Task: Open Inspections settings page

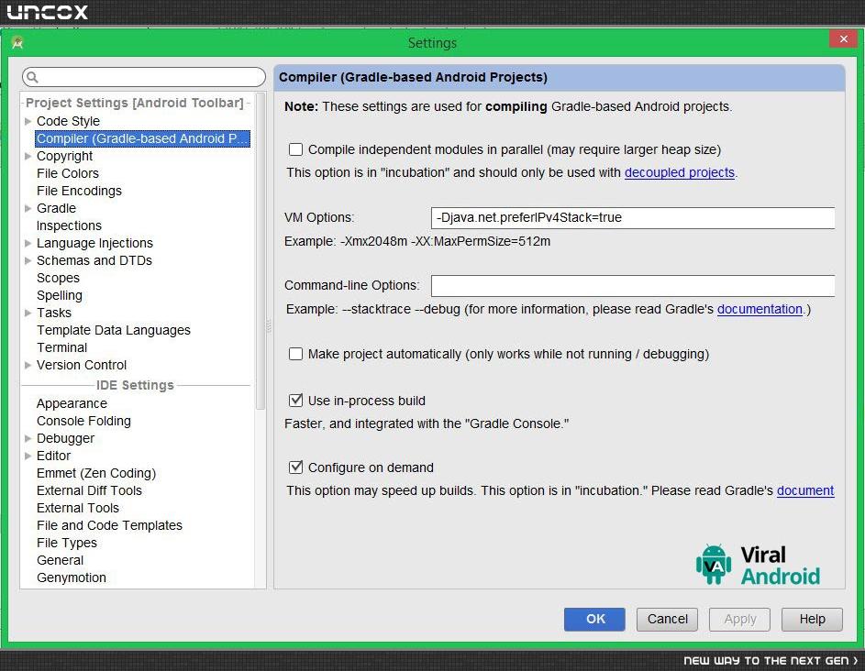Action: tap(69, 225)
